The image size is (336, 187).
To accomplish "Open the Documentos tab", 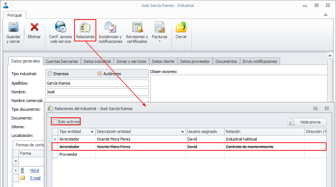I will (x=226, y=61).
